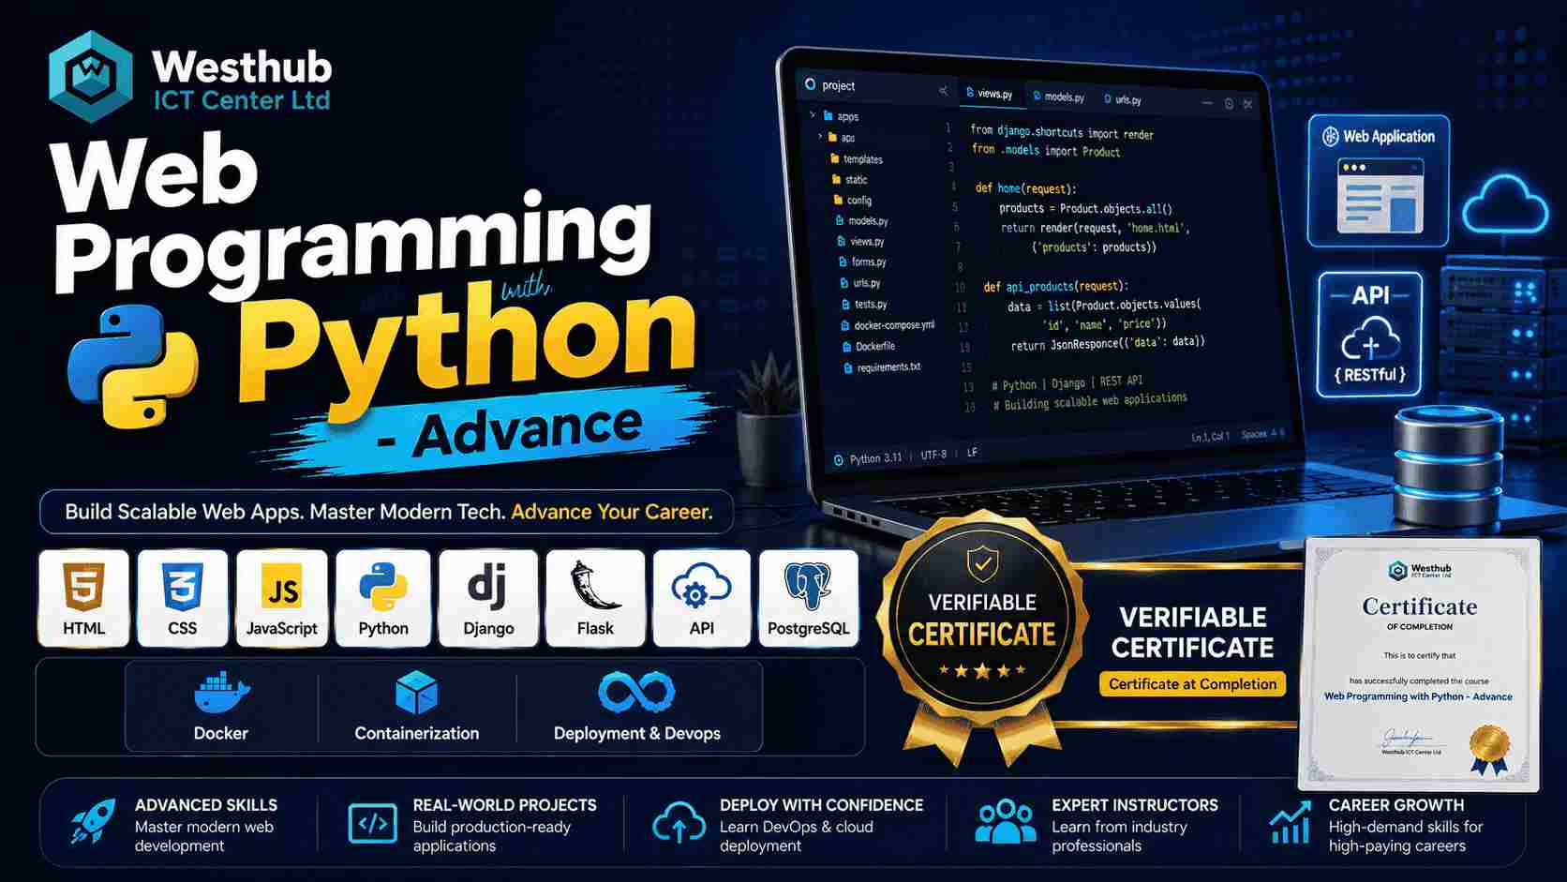The image size is (1567, 882).
Task: Click the Advanced Skills rocket icon
Action: [x=94, y=821]
